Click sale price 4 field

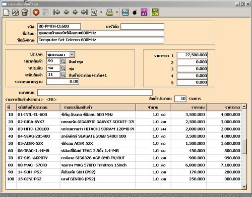click(192, 76)
